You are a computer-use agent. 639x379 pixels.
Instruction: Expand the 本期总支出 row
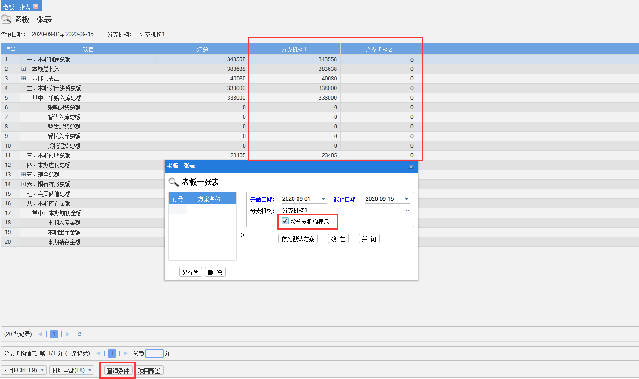click(x=24, y=79)
